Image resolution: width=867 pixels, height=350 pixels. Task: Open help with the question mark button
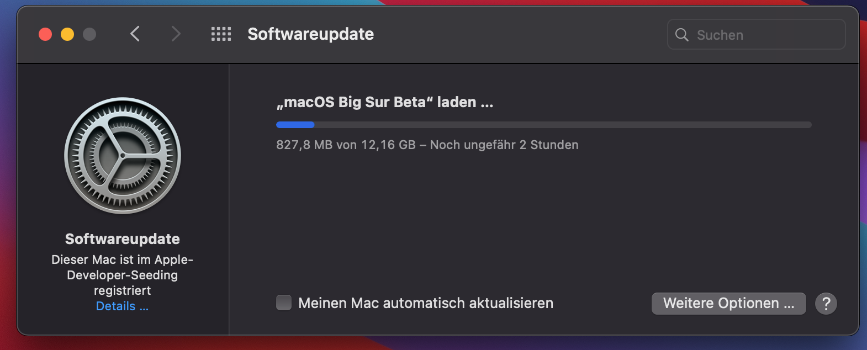[x=826, y=304]
